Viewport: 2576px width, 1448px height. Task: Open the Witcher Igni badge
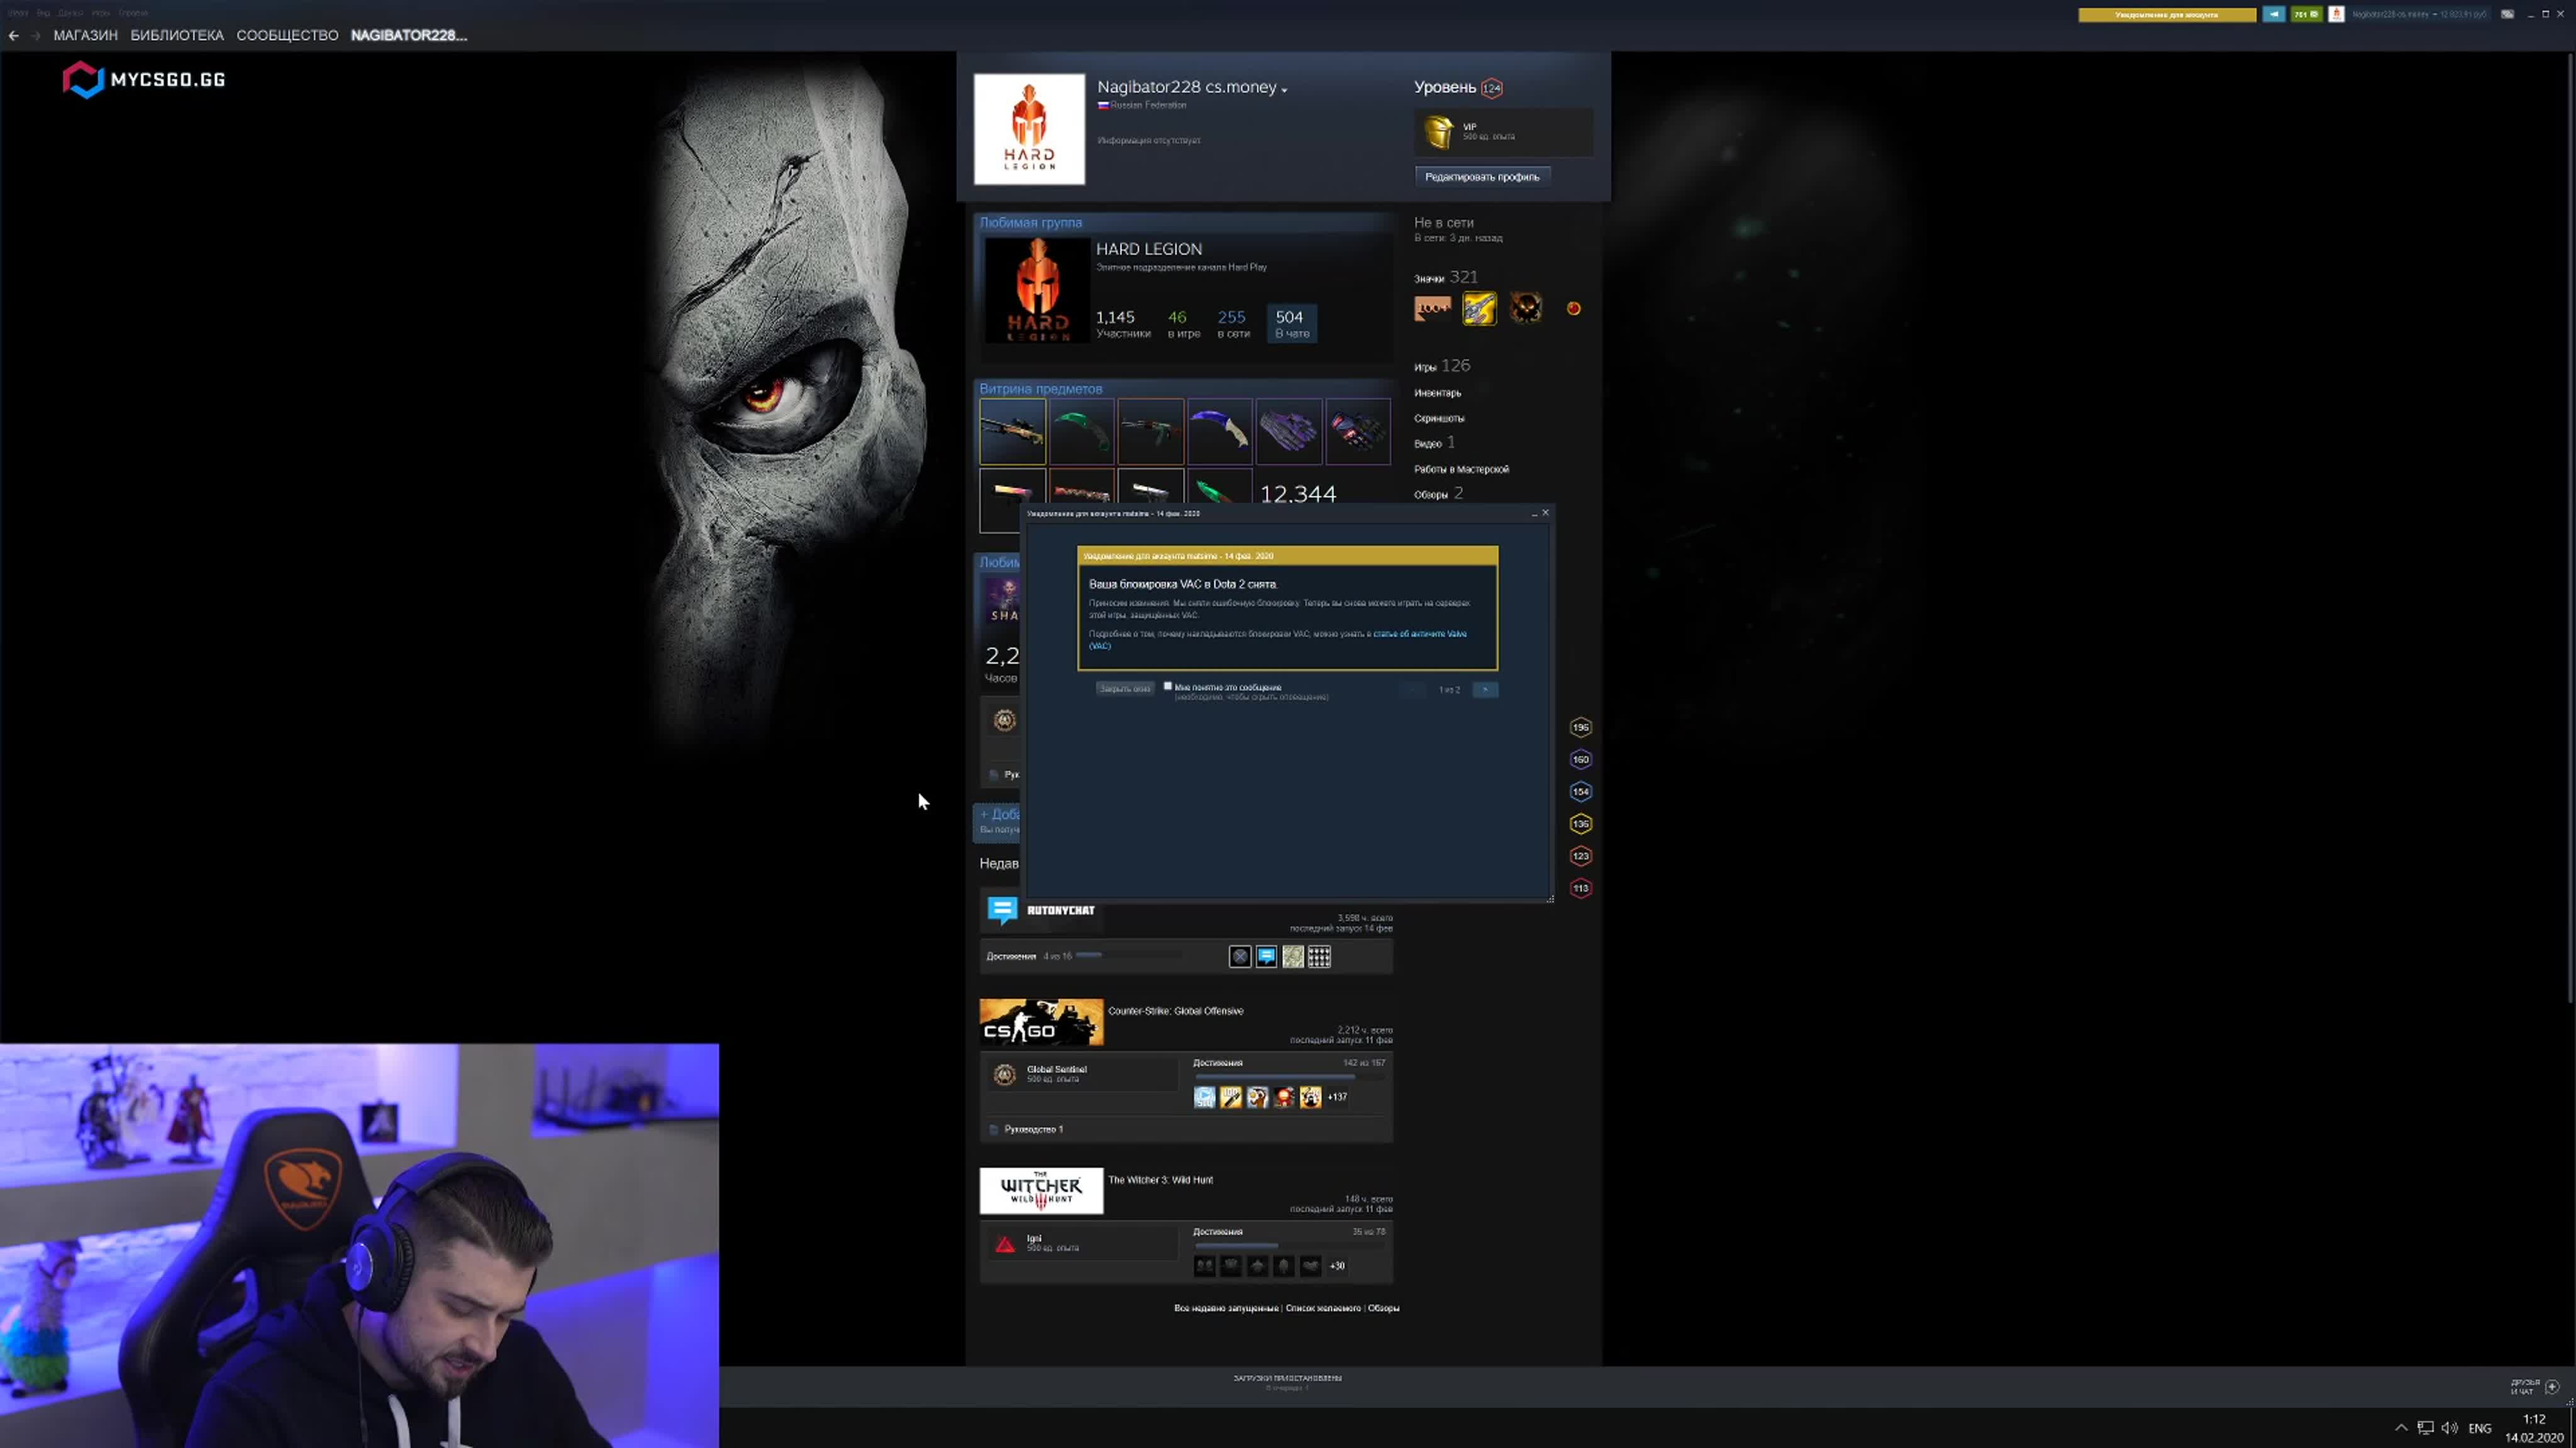1004,1244
